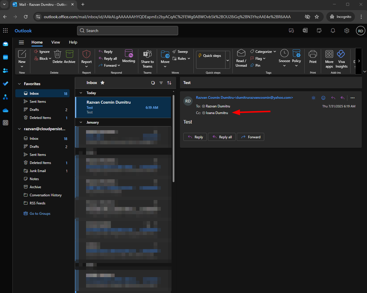367x293 pixels.
Task: Click the message list scrollbar
Action: (x=173, y=139)
